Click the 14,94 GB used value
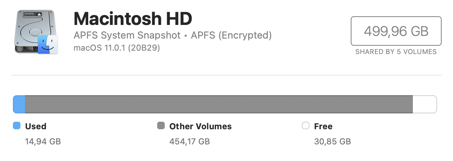Screen dimensions: 453x161 tap(43, 142)
